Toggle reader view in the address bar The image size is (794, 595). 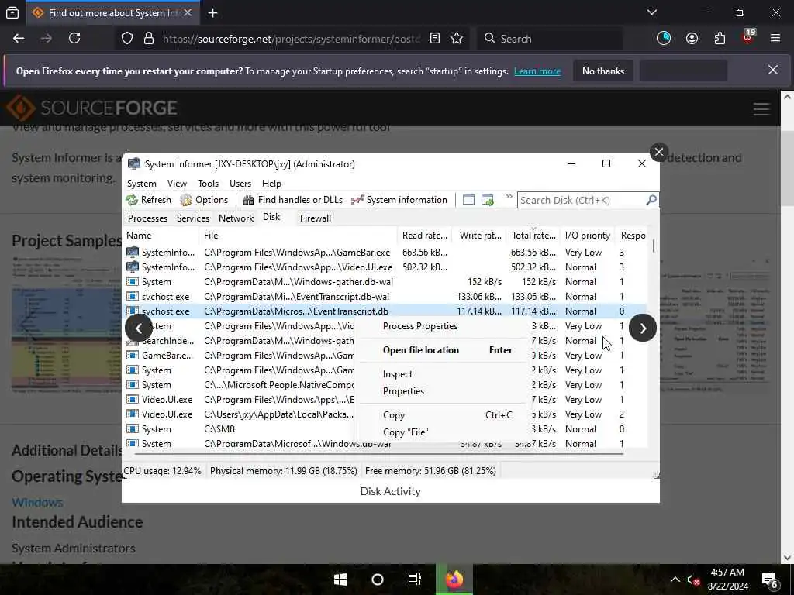434,39
